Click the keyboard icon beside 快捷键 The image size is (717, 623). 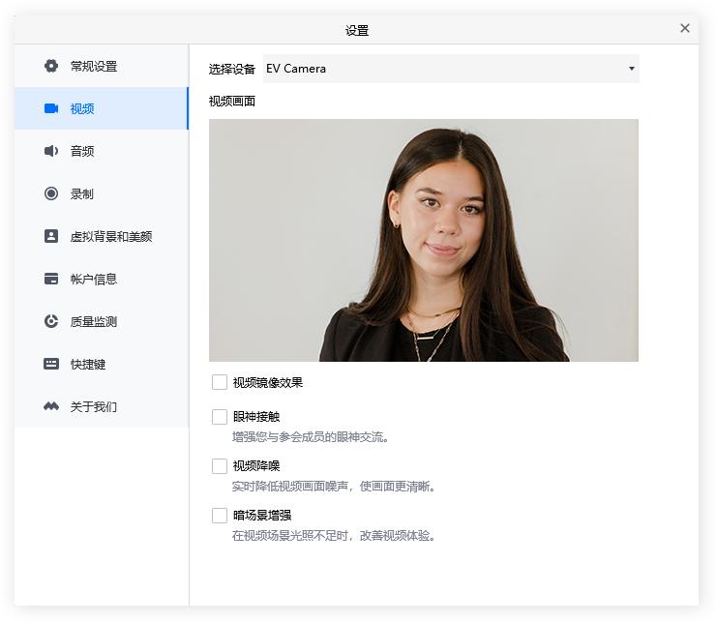point(51,364)
